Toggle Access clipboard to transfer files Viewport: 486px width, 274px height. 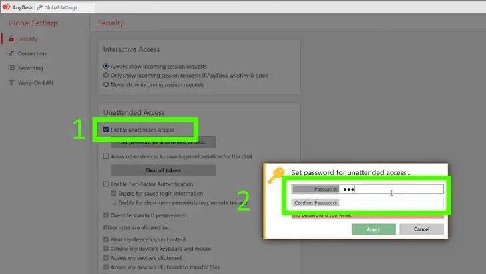pos(106,267)
